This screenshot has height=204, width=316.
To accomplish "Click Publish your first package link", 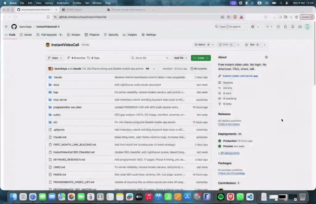I will click(231, 173).
